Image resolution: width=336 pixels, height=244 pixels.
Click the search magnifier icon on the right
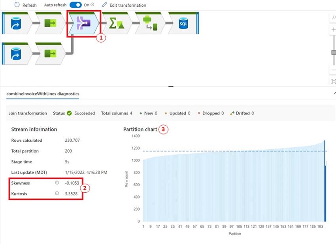(333, 18)
